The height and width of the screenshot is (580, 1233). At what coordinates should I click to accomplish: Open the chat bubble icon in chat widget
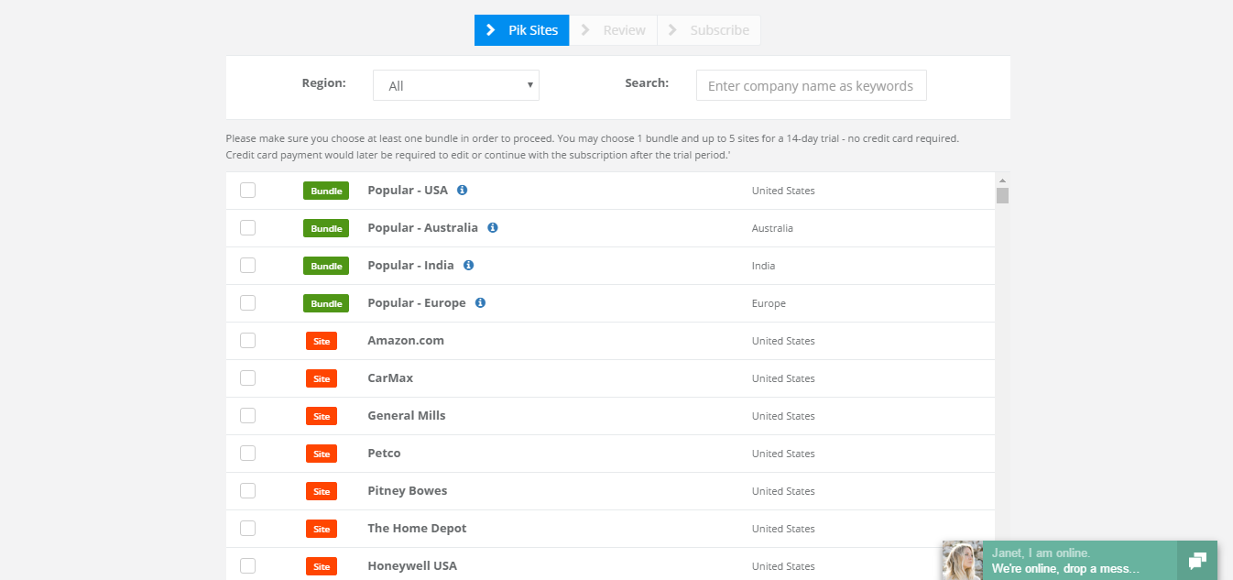click(x=1197, y=561)
